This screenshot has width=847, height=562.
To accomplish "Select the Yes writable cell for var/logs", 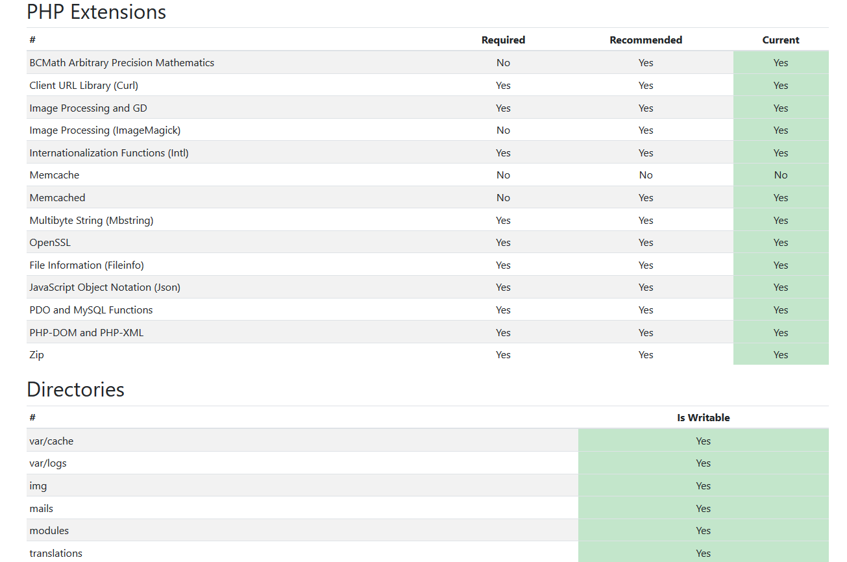I will [x=703, y=463].
